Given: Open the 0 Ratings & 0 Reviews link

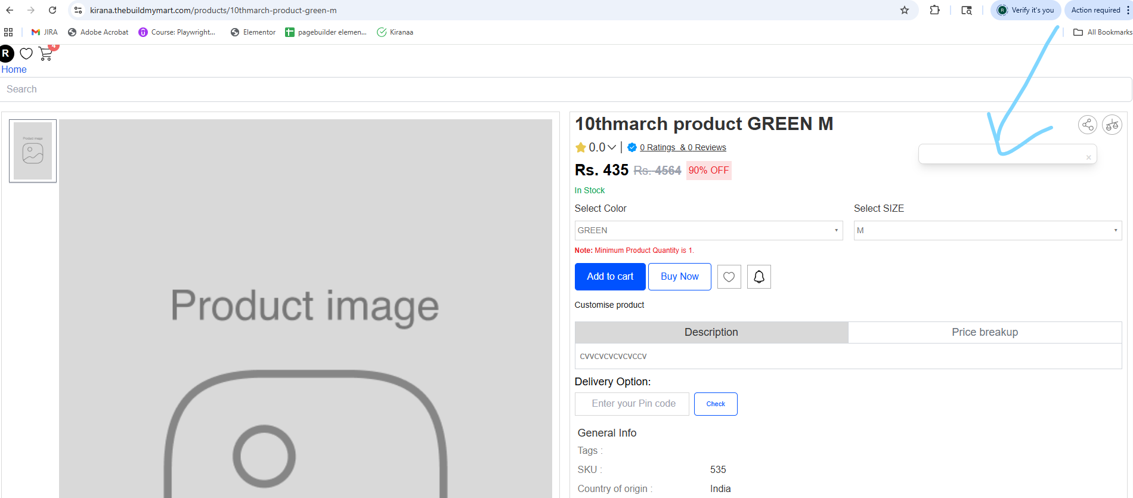Looking at the screenshot, I should pyautogui.click(x=683, y=147).
